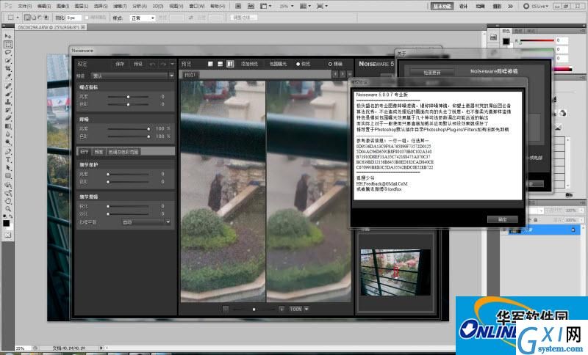588x355 pixels.
Task: Select the Lasso tool
Action: pos(8,52)
